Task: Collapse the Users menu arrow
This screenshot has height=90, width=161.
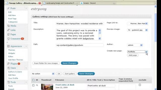Action: [26, 68]
